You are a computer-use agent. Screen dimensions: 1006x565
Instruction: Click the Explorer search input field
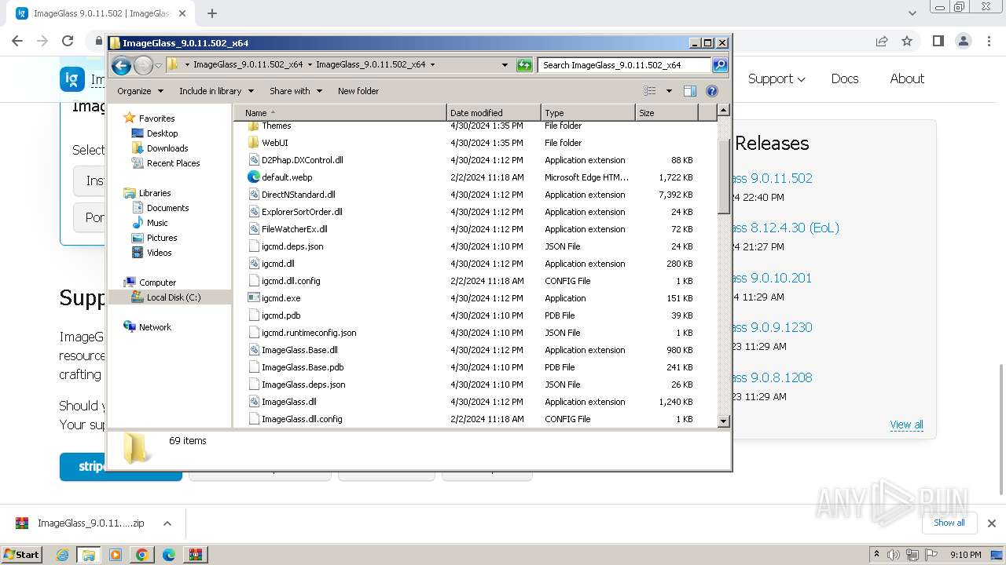625,65
